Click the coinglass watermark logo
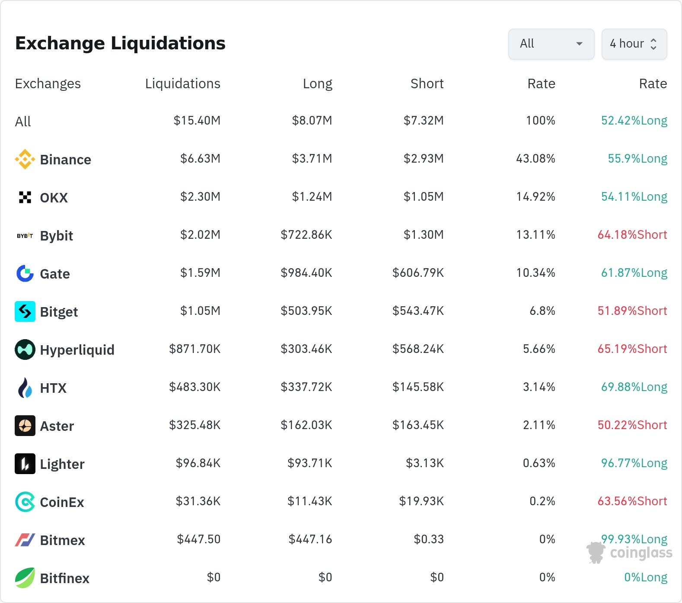This screenshot has width=682, height=603. (x=630, y=552)
